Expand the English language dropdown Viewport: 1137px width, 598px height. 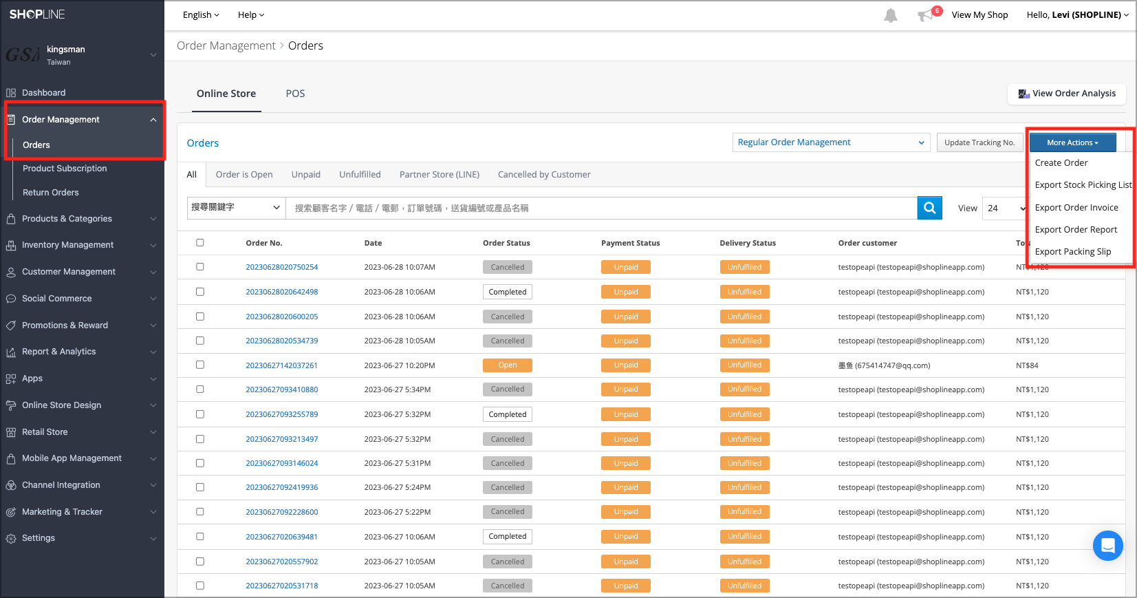coord(201,15)
